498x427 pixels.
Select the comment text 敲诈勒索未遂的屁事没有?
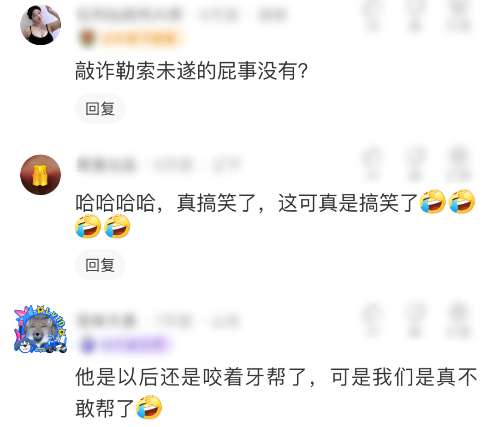(x=191, y=70)
